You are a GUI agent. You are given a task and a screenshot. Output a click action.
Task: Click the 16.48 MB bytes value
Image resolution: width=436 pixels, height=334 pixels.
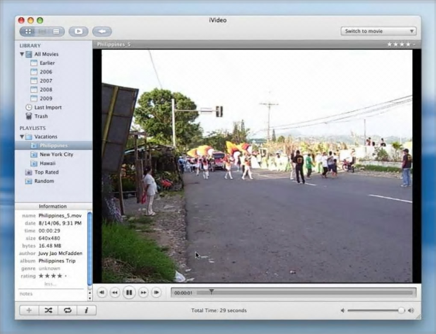point(50,246)
